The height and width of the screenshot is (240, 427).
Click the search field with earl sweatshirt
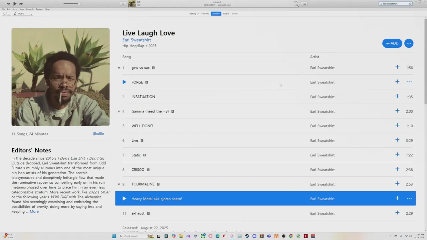tap(396, 4)
